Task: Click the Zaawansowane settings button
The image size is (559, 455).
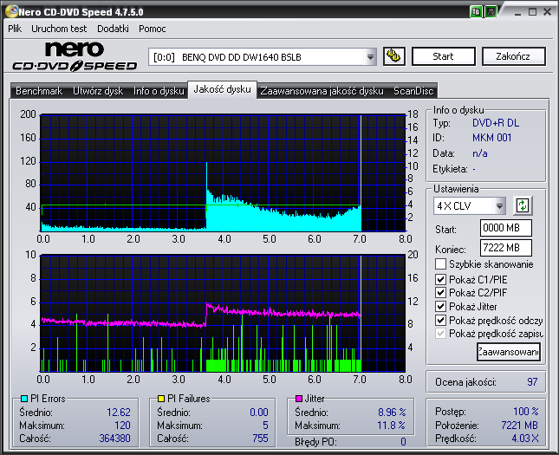Action: tap(509, 352)
